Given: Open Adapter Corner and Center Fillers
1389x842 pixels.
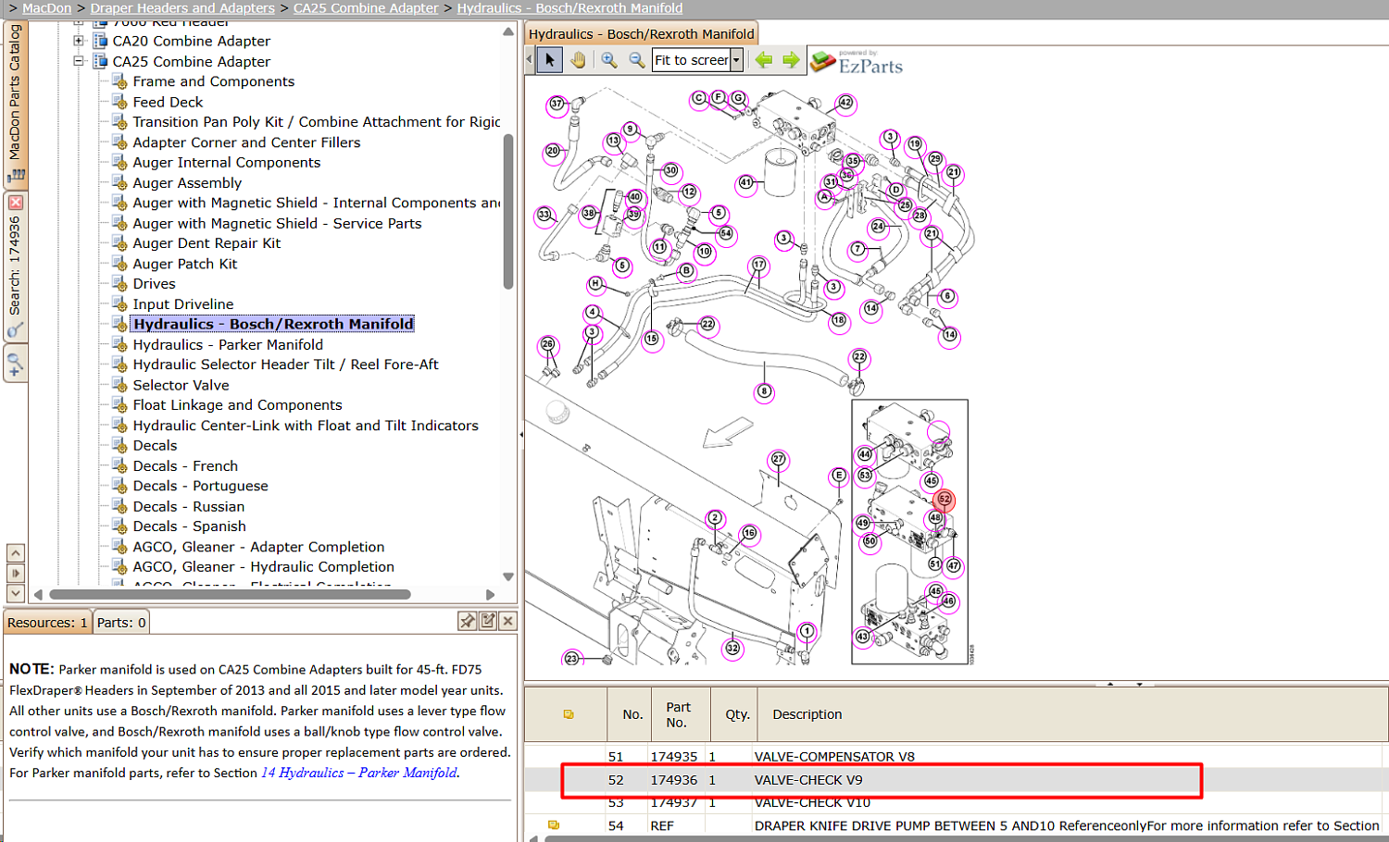Looking at the screenshot, I should click(246, 142).
